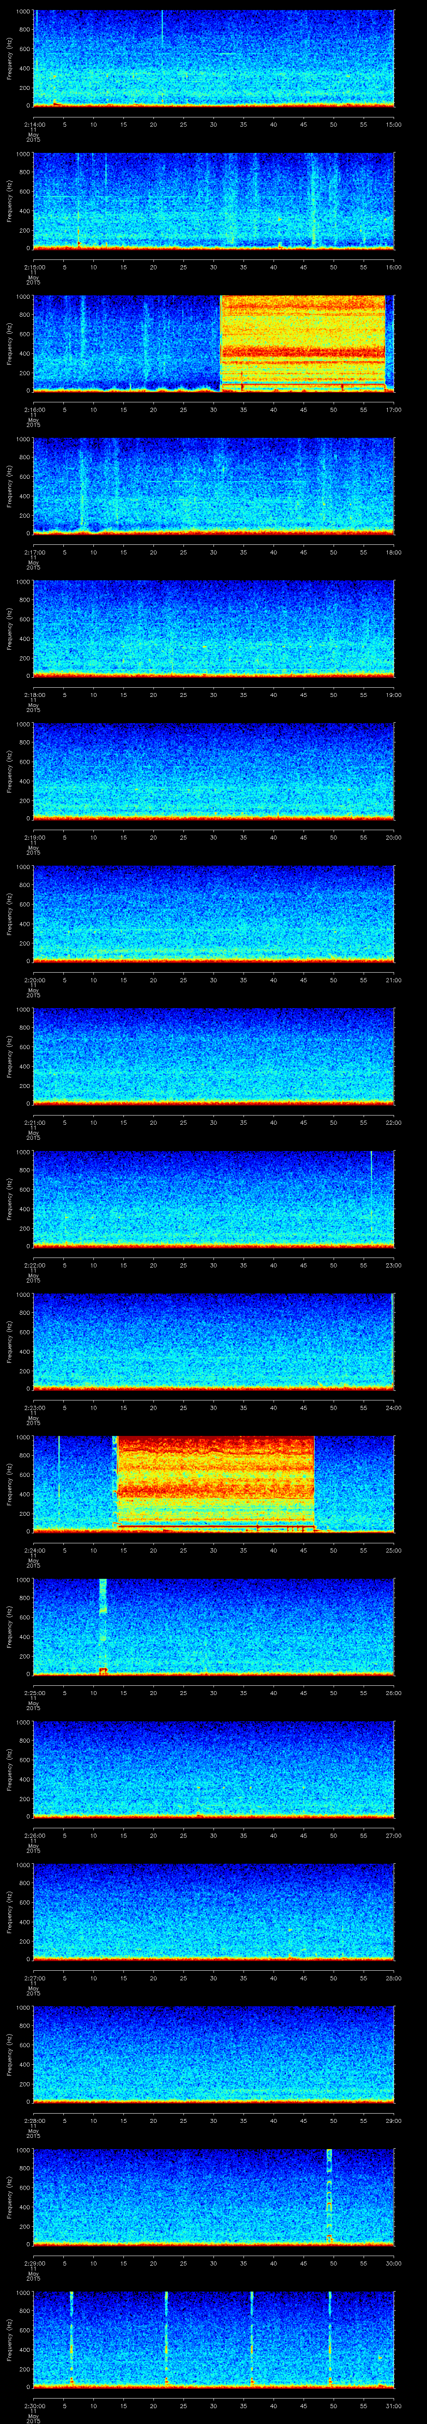Click the '2:18:00' timestamp label
Image resolution: width=427 pixels, height=2424 pixels.
click(x=34, y=694)
